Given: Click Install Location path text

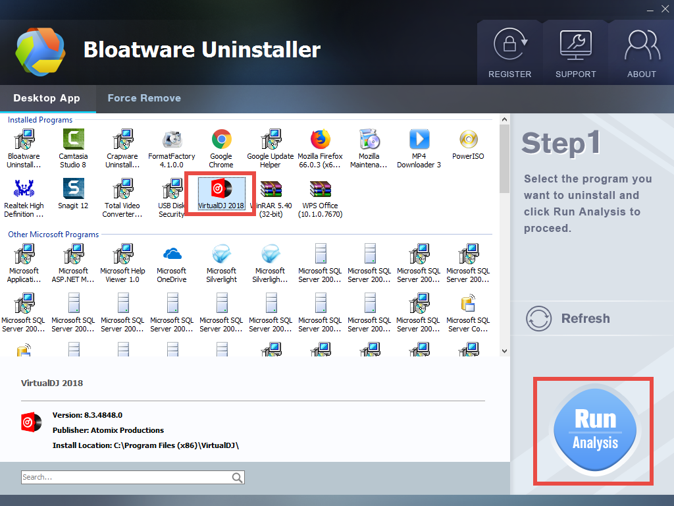Looking at the screenshot, I should [145, 445].
